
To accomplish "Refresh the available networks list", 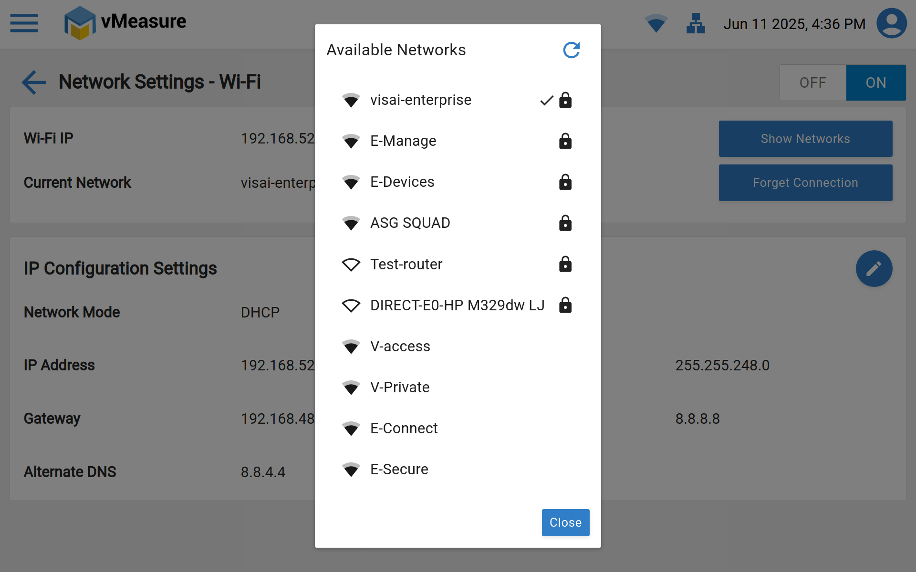I will coord(571,50).
